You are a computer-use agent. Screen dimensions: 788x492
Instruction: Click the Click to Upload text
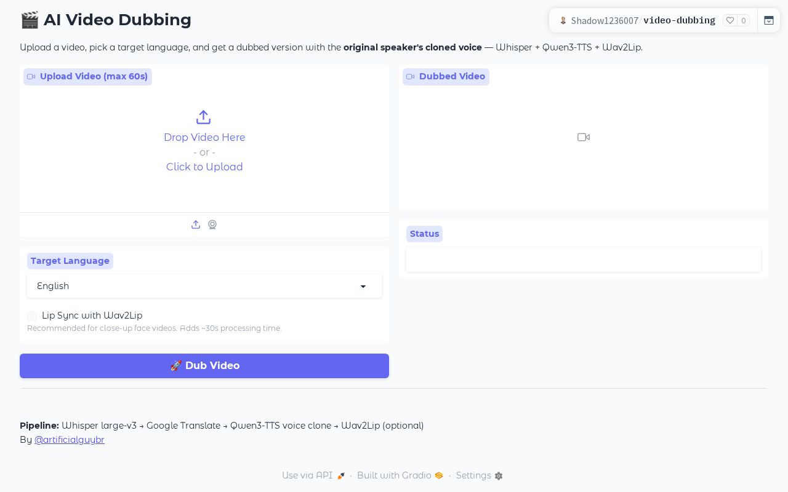point(204,167)
